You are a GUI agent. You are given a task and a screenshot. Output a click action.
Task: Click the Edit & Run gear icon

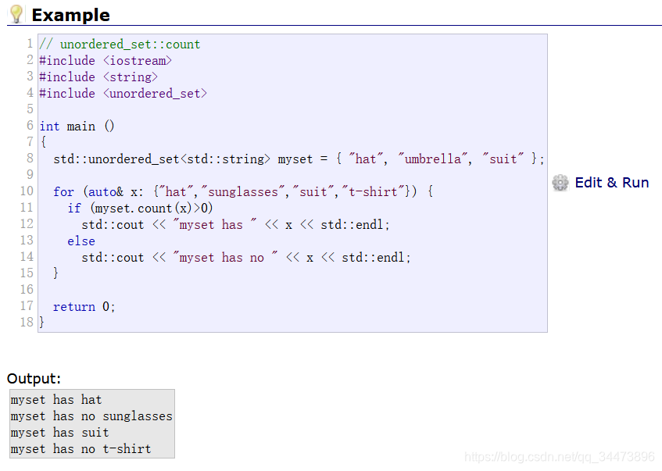560,183
